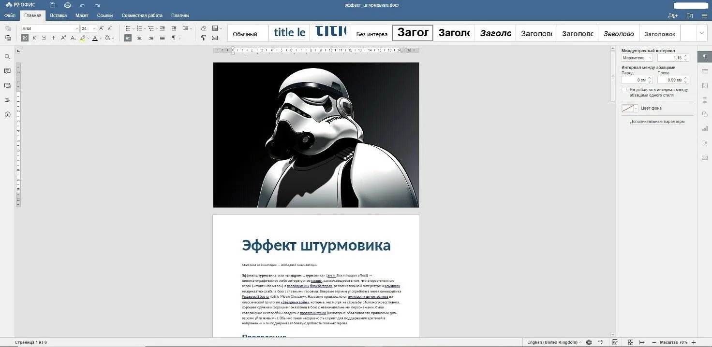
Task: Center align the text
Action: pyautogui.click(x=139, y=38)
